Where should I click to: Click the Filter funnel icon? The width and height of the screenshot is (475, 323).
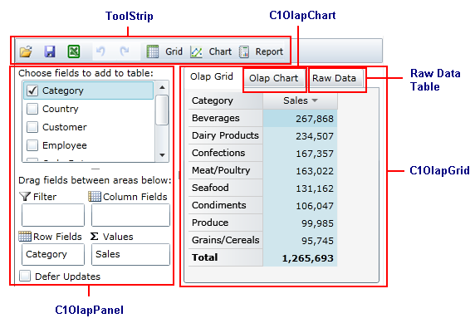[25, 196]
